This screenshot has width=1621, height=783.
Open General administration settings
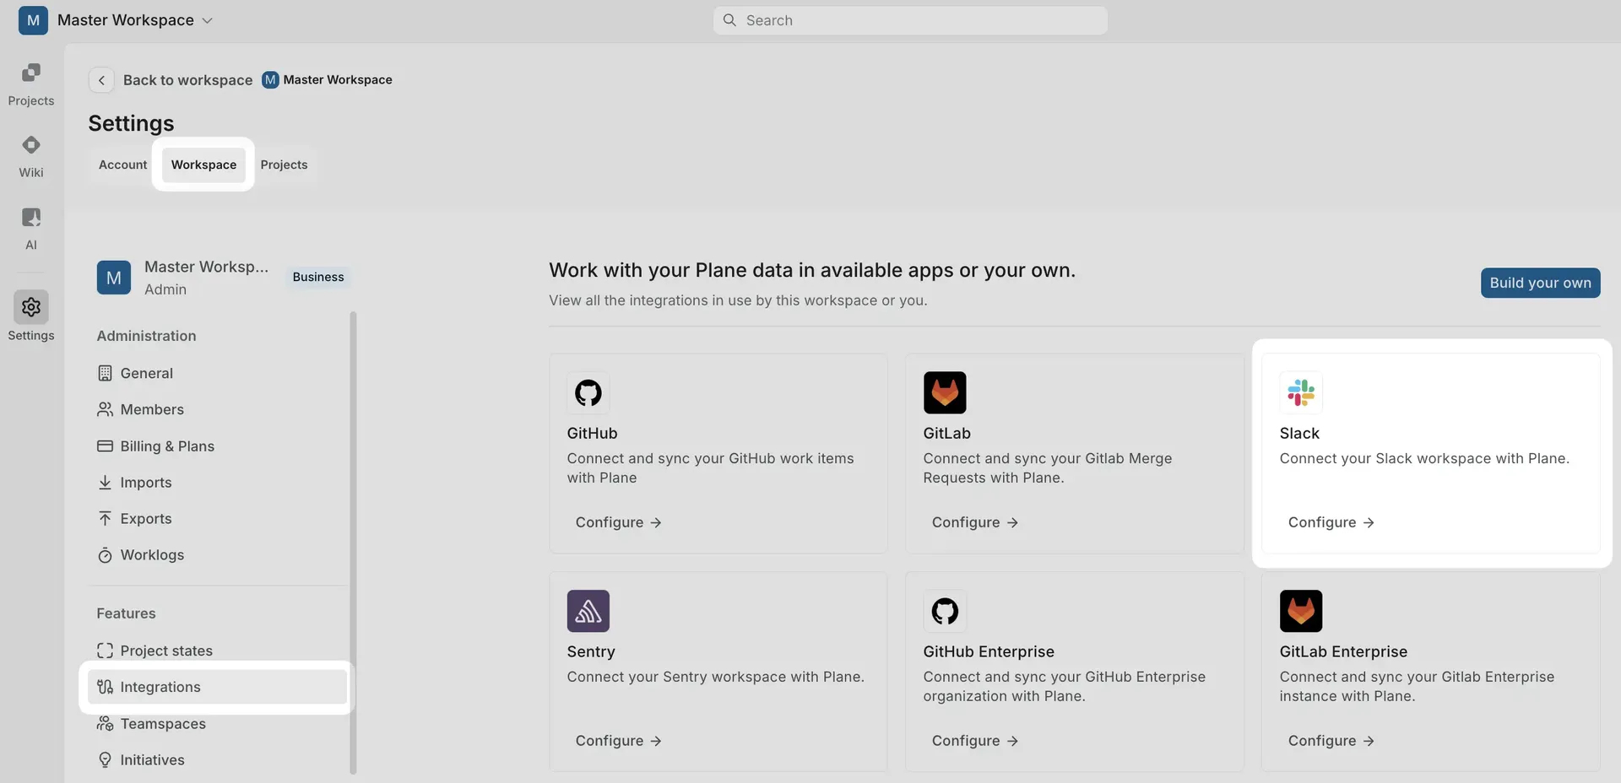[x=218, y=373]
